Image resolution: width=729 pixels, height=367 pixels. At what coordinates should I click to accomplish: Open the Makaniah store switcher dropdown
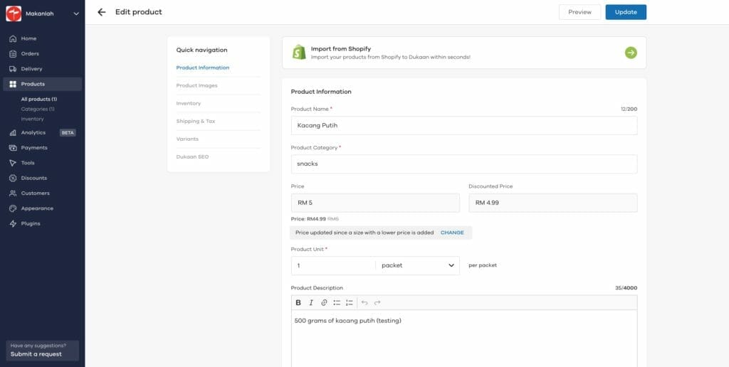(x=75, y=14)
